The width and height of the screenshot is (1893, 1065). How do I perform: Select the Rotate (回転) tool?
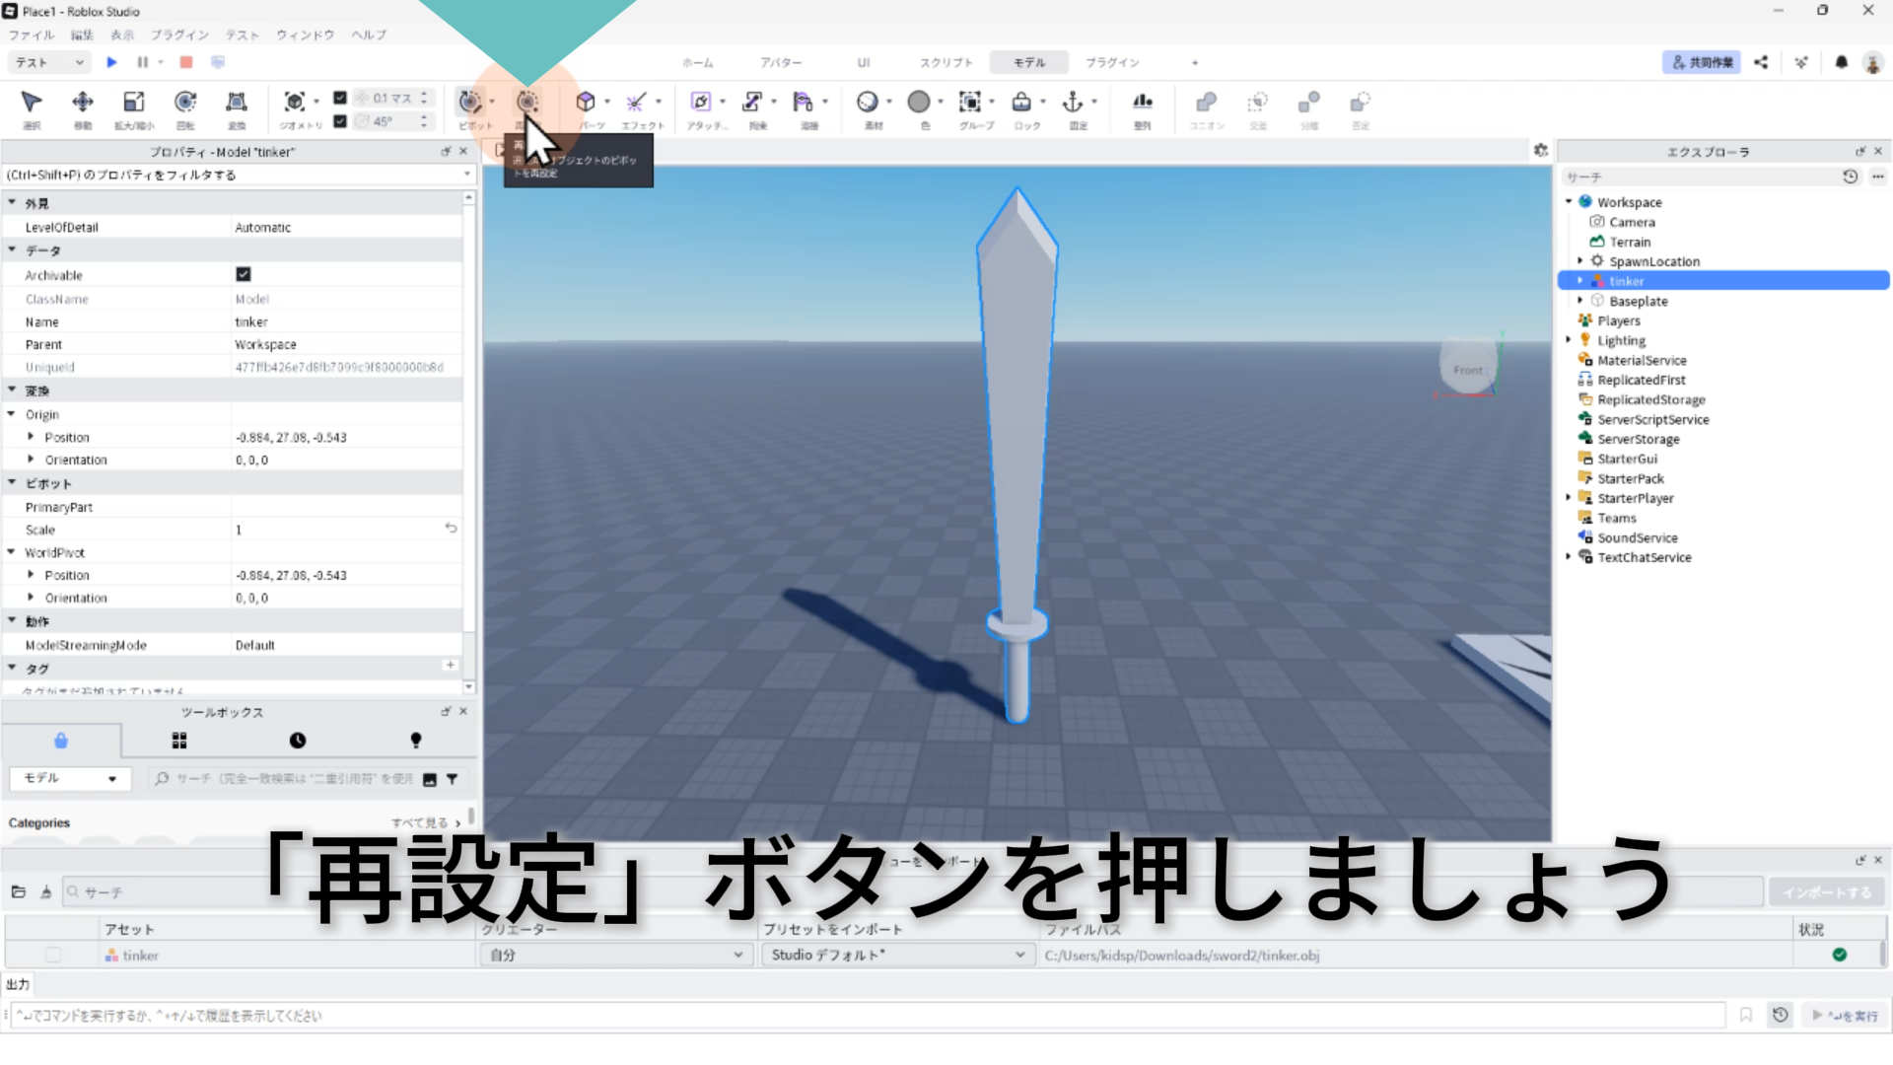185,103
